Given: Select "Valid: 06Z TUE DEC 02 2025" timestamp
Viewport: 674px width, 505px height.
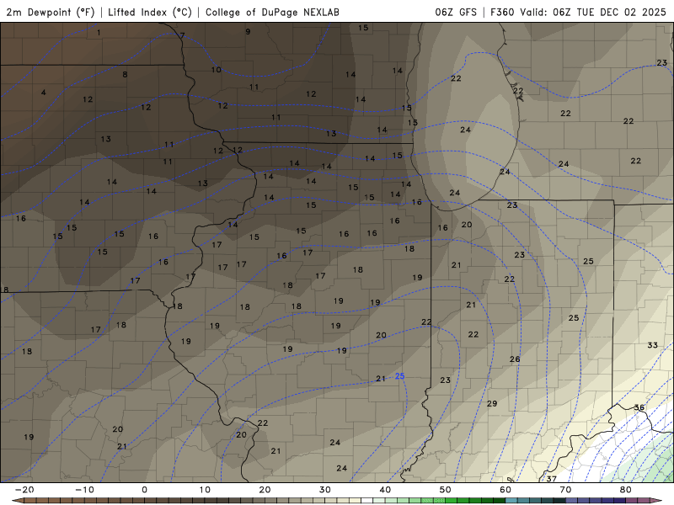Looking at the screenshot, I should [593, 12].
